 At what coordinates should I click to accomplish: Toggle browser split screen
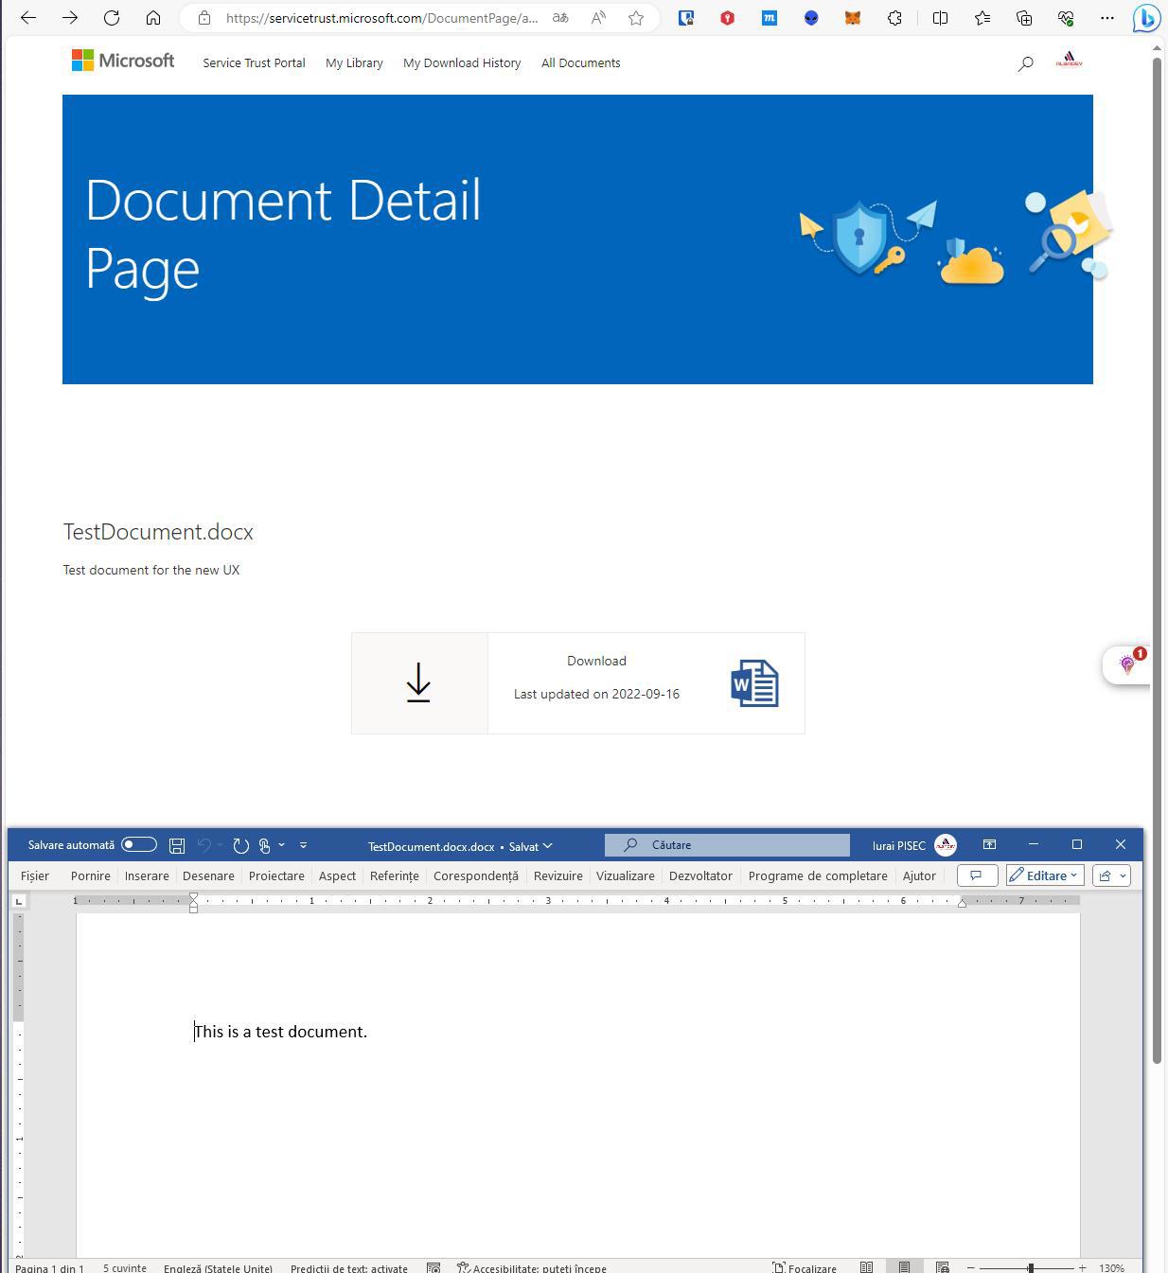(940, 18)
